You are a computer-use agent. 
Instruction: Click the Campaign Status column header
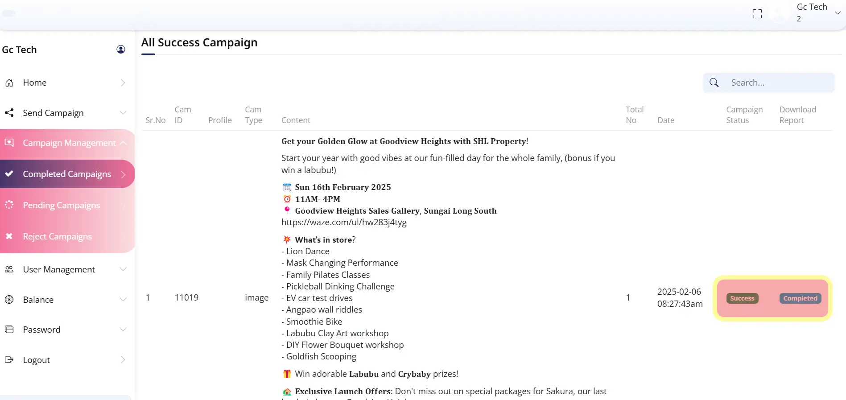[x=744, y=115]
